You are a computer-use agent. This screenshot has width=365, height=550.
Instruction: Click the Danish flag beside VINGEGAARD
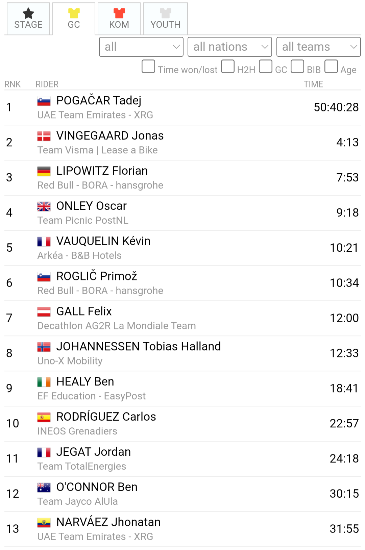(44, 136)
